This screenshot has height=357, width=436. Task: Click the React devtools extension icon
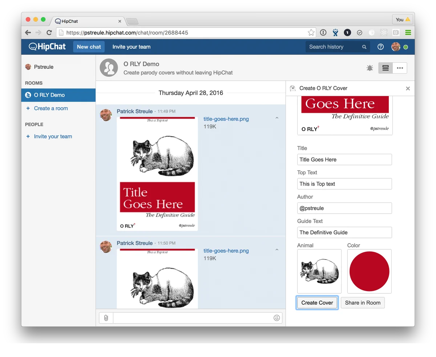[384, 32]
